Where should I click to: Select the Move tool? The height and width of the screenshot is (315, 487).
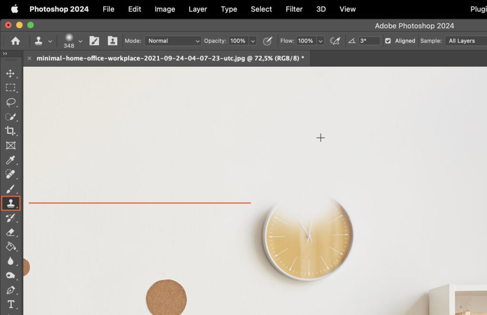point(11,74)
